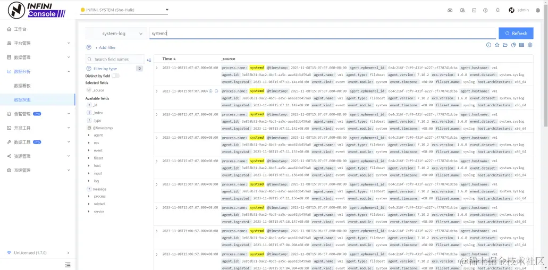Screen dimensions: 548x270
Task: Open 平台管理 sidebar menu
Action: [38, 43]
